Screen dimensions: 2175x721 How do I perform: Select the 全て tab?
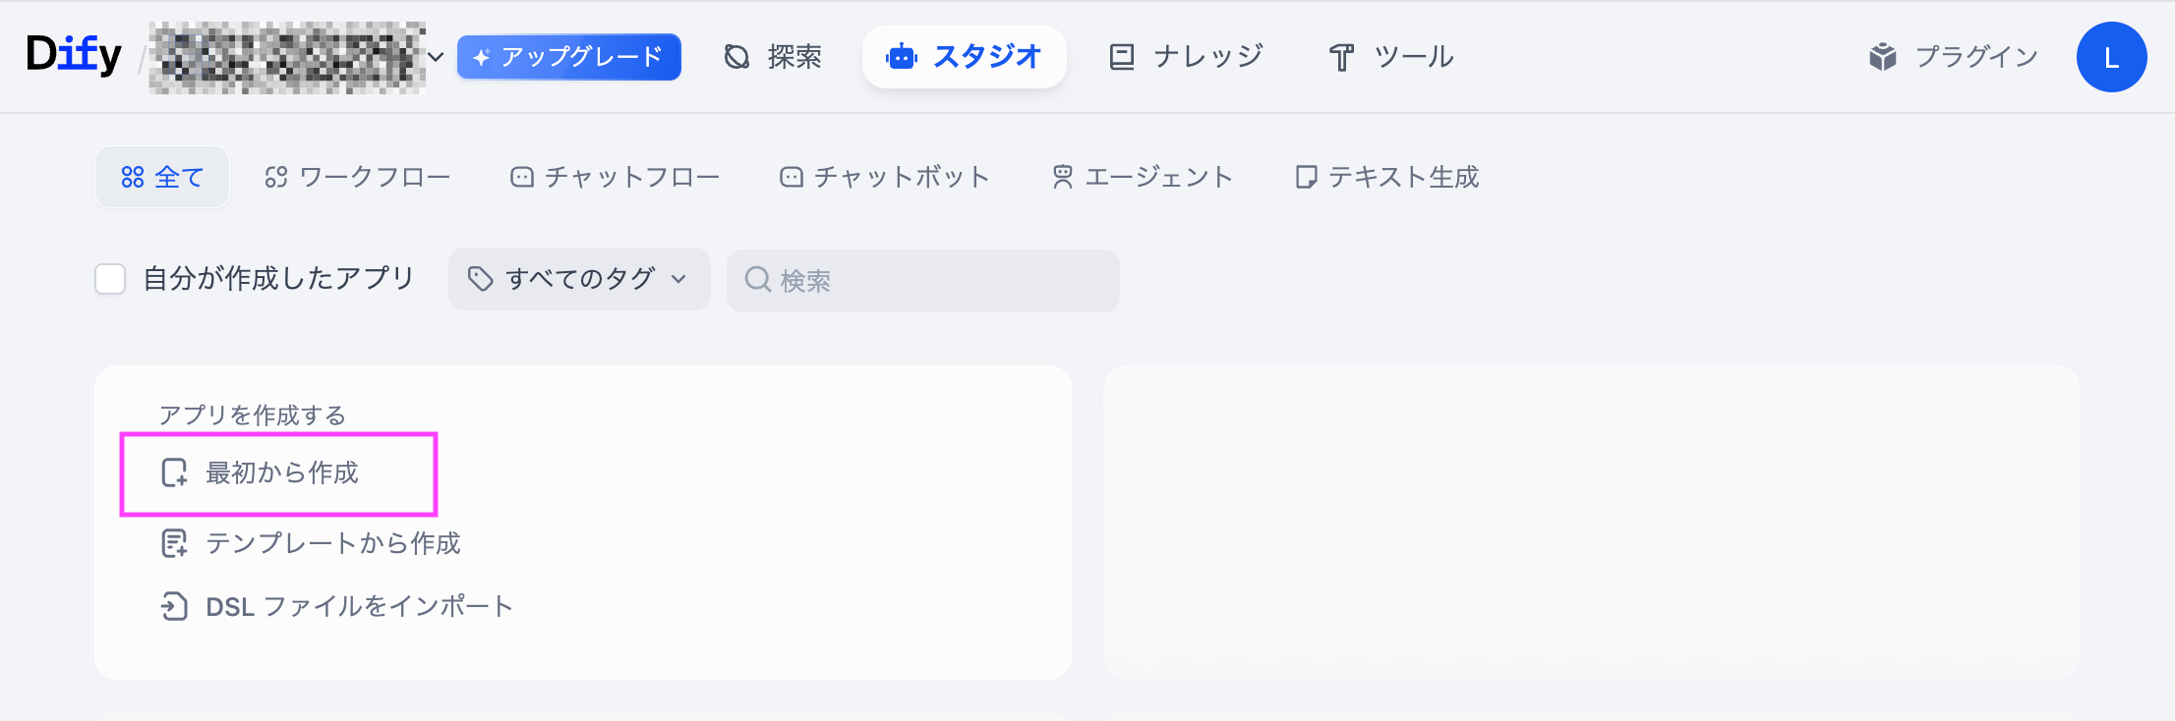(162, 177)
